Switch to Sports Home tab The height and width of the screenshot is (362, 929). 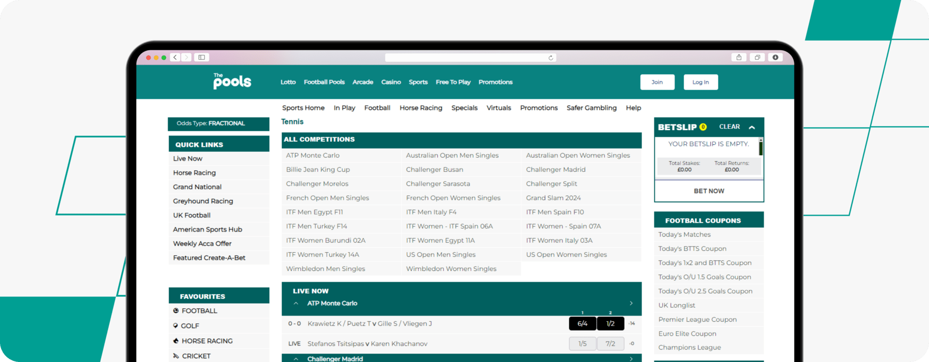point(303,108)
